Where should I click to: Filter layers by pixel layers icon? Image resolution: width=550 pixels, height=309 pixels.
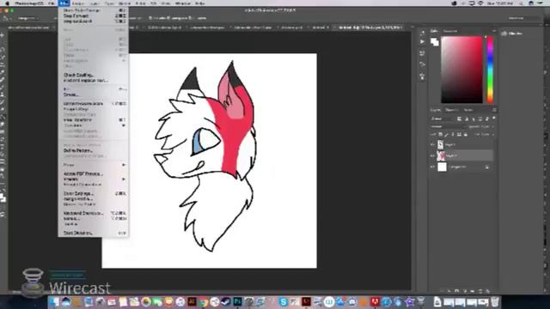click(459, 118)
